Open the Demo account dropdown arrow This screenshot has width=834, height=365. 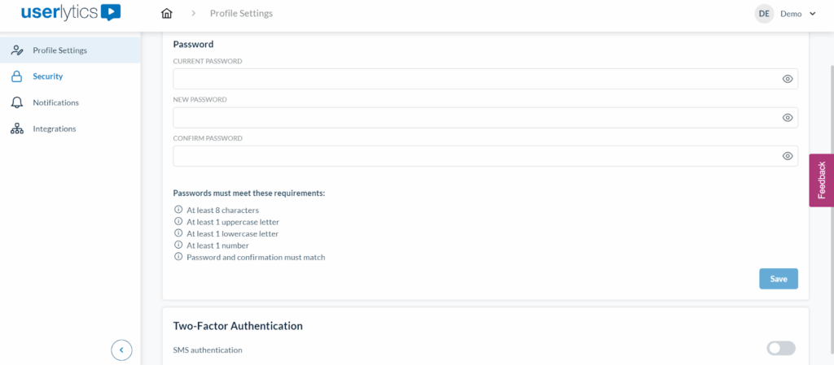pos(813,14)
